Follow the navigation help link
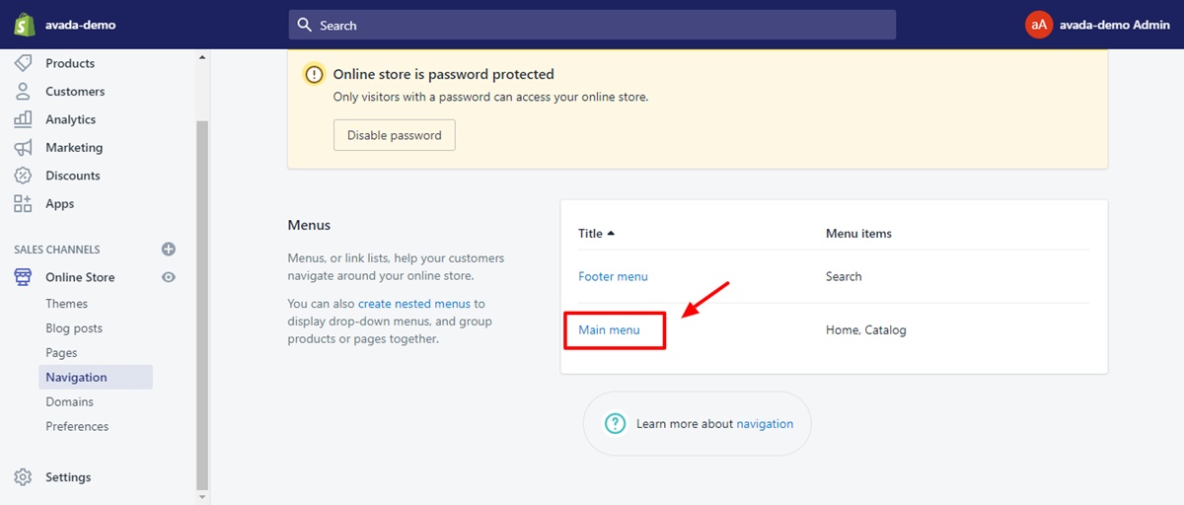Screen dimensions: 1184x505 tap(765, 423)
